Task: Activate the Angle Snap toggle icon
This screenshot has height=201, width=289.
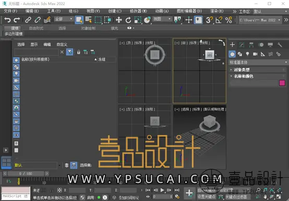Action: point(219,20)
